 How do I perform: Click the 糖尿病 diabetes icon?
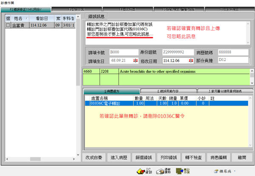pos(219,170)
